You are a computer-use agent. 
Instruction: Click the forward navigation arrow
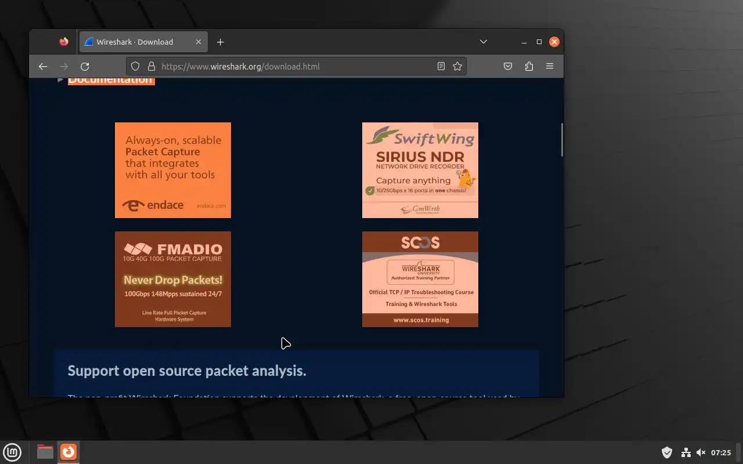[x=64, y=66]
